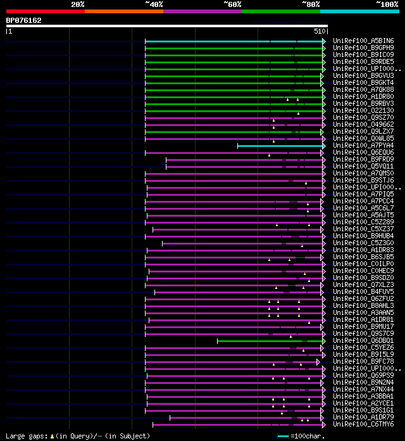Select the UniRef100_B9S1G1 label
This screenshot has width=405, height=441.
[363, 410]
